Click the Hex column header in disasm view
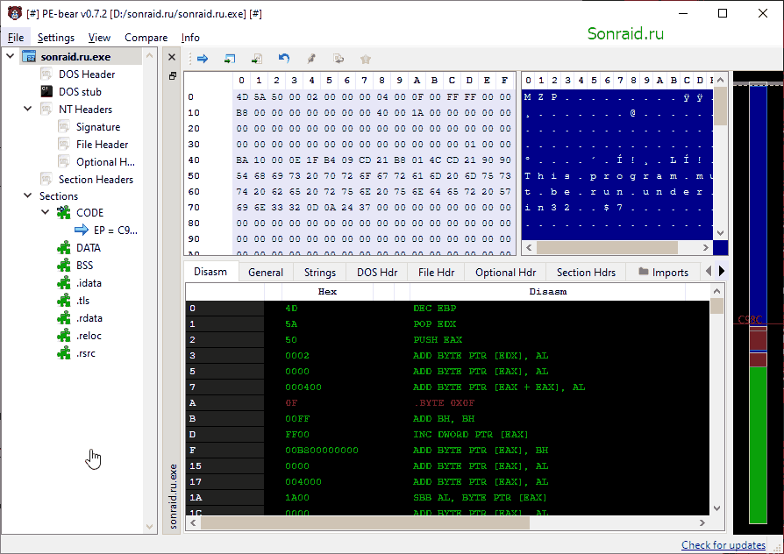The width and height of the screenshot is (784, 554). (x=327, y=292)
